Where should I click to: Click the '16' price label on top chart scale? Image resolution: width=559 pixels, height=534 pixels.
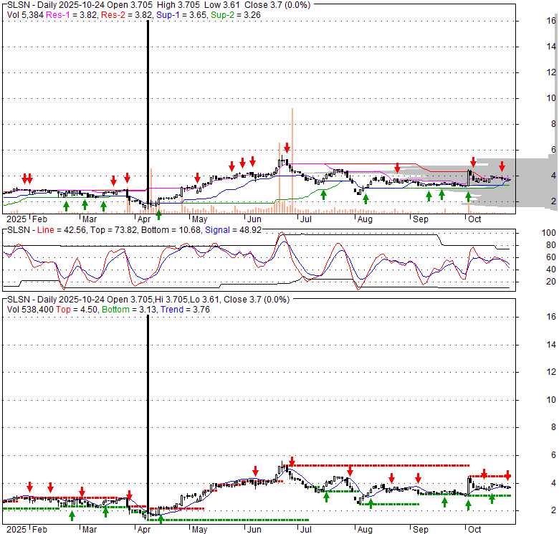click(551, 21)
